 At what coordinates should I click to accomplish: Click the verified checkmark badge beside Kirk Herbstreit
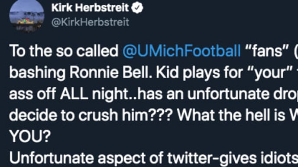[x=137, y=8]
